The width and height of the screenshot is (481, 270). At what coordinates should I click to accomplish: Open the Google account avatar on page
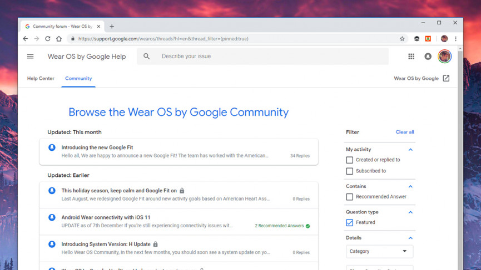coord(444,56)
